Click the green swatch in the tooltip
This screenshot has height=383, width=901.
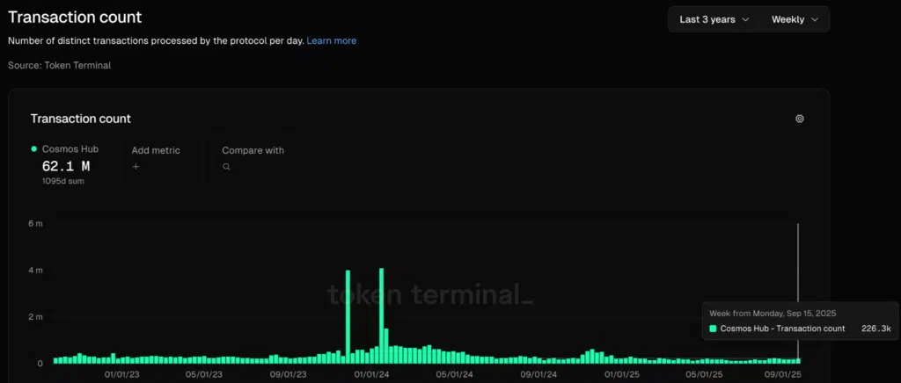[713, 329]
